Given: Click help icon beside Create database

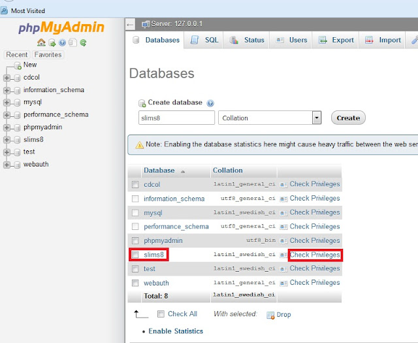Looking at the screenshot, I should (x=210, y=103).
